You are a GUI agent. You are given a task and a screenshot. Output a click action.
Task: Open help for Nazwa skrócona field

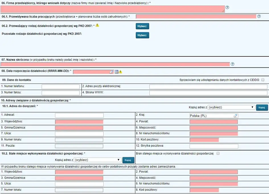click(x=233, y=64)
